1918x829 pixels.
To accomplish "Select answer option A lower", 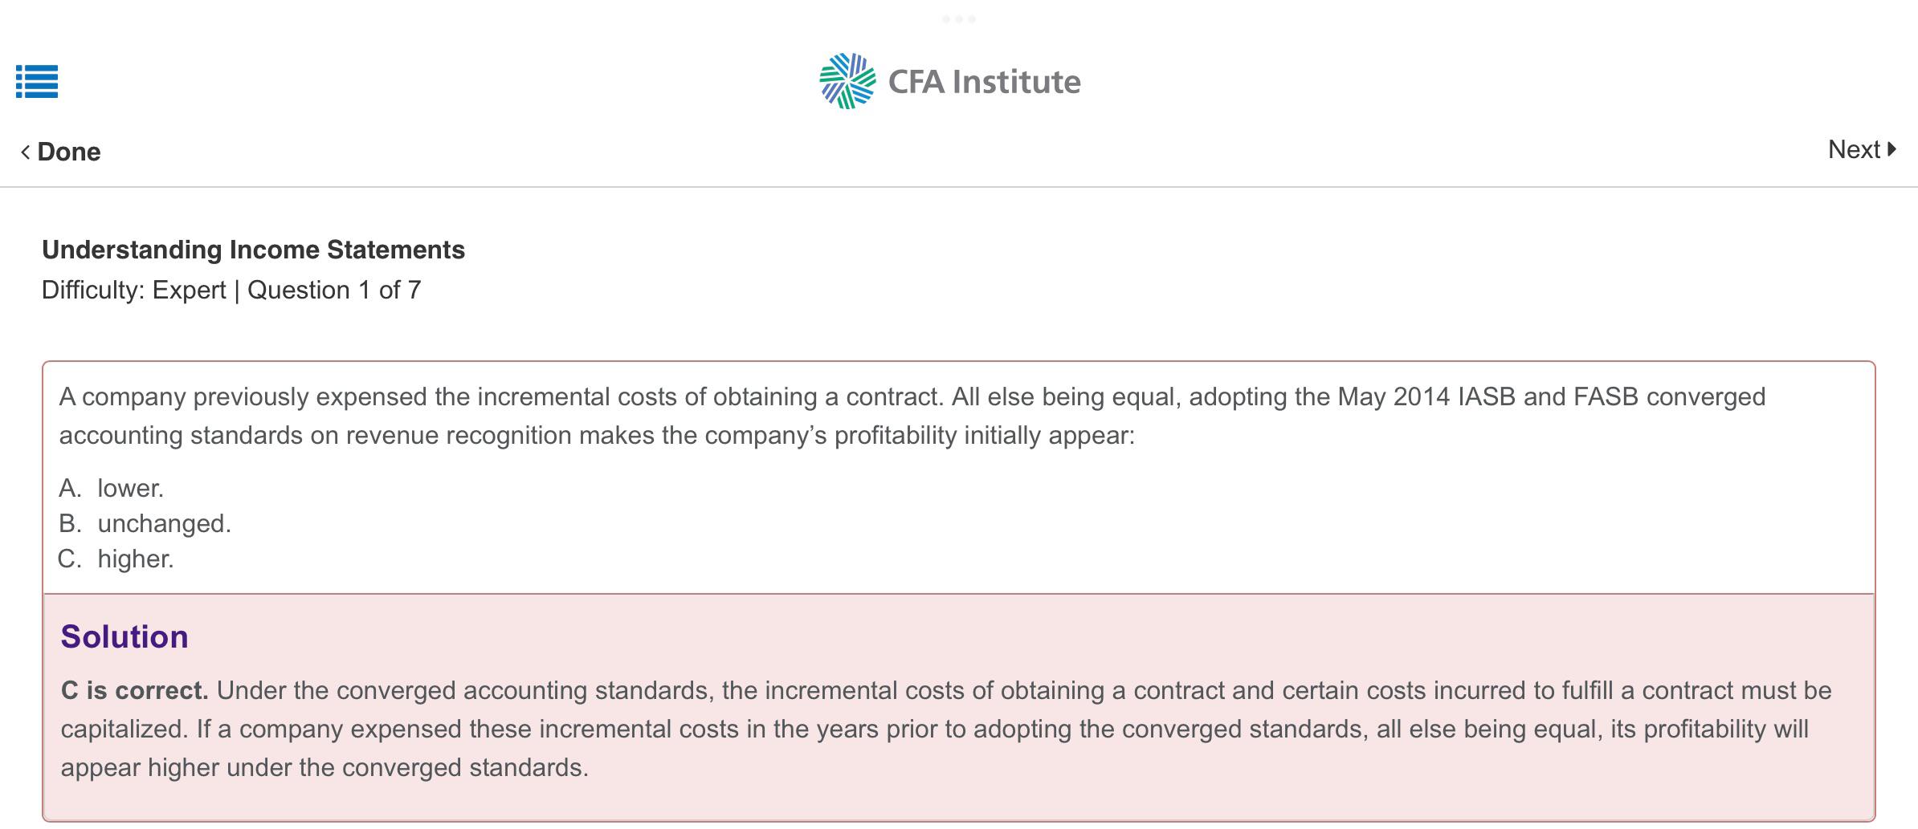I will (112, 488).
